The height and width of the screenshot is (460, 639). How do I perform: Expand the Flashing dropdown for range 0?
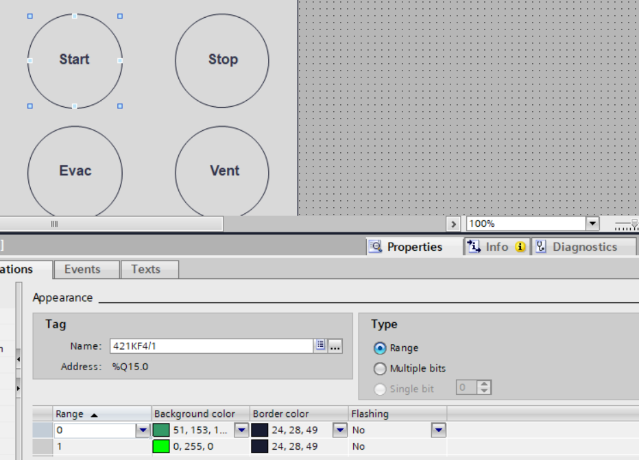coord(439,431)
